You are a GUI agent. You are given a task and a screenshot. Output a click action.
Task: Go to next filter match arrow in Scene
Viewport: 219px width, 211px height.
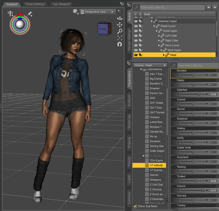215,7
